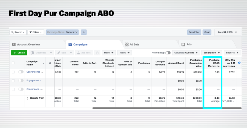Viewport: 247px width, 128px height.
Task: Check the Engagement campaign row checkbox
Action: tap(13, 81)
